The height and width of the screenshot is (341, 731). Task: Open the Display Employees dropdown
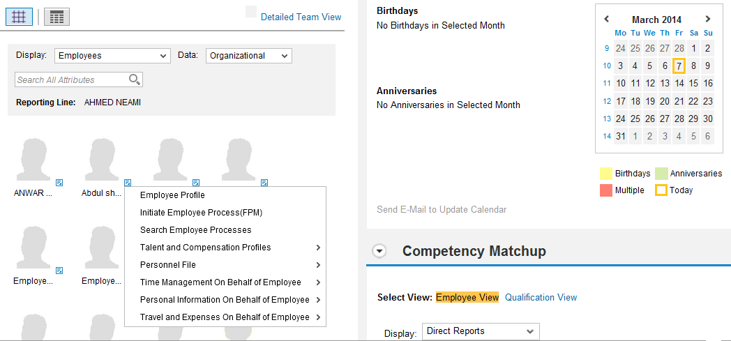[x=113, y=56]
